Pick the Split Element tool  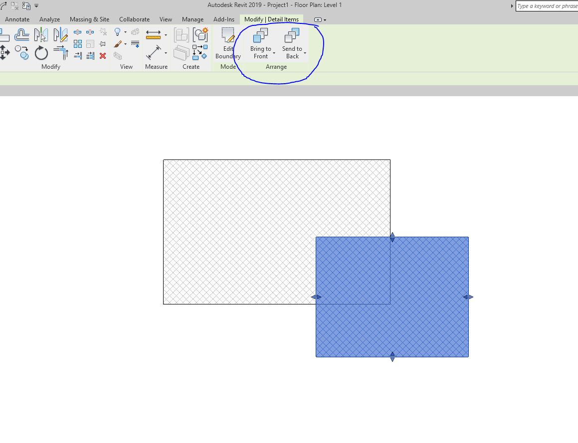tap(77, 32)
